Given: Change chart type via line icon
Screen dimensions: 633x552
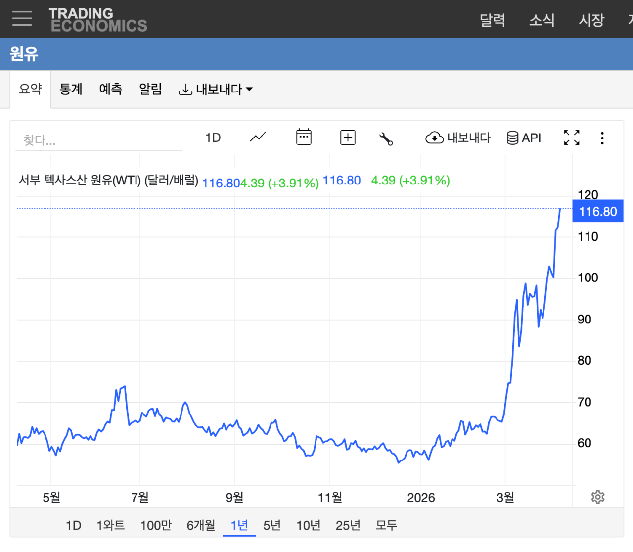Looking at the screenshot, I should pyautogui.click(x=258, y=137).
